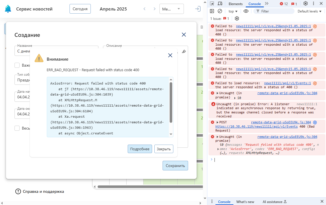Click the Дата ок... date field
This screenshot has width=326, height=205.
(x=22, y=114)
